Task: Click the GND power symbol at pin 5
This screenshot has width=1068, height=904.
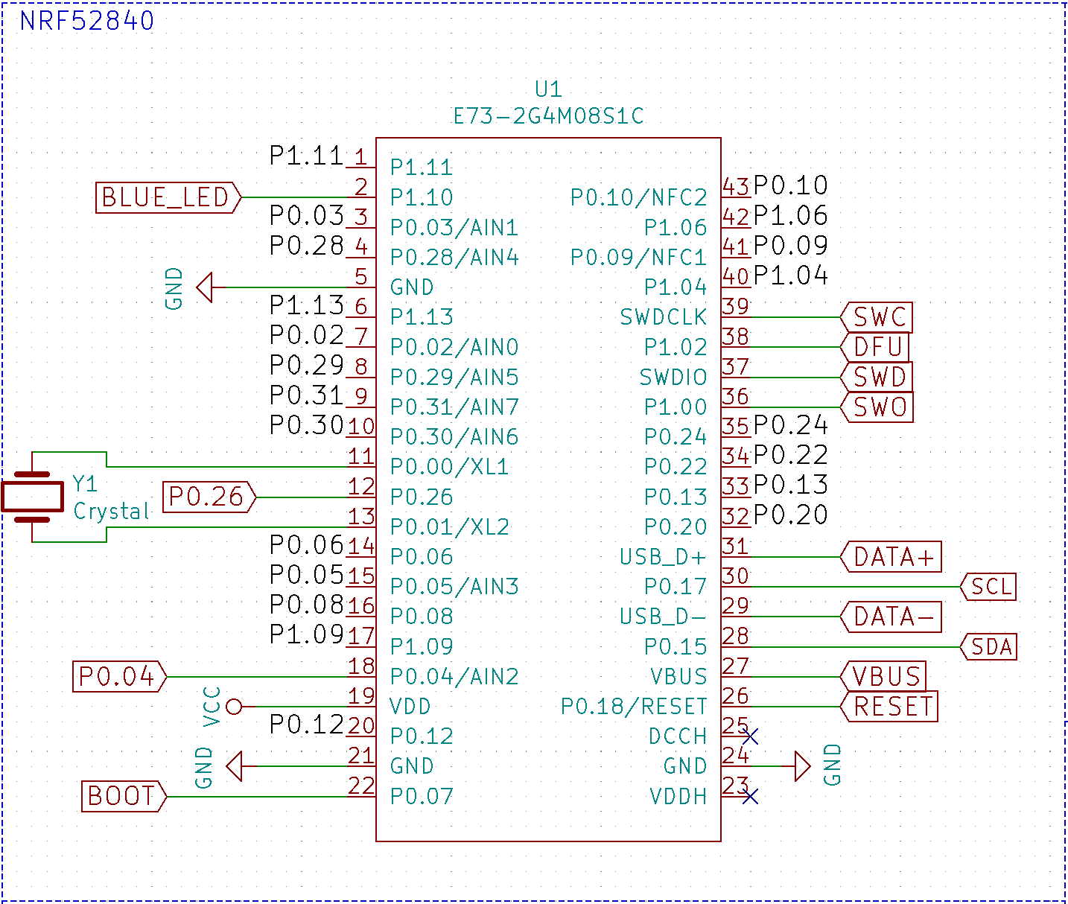Action: pos(205,287)
